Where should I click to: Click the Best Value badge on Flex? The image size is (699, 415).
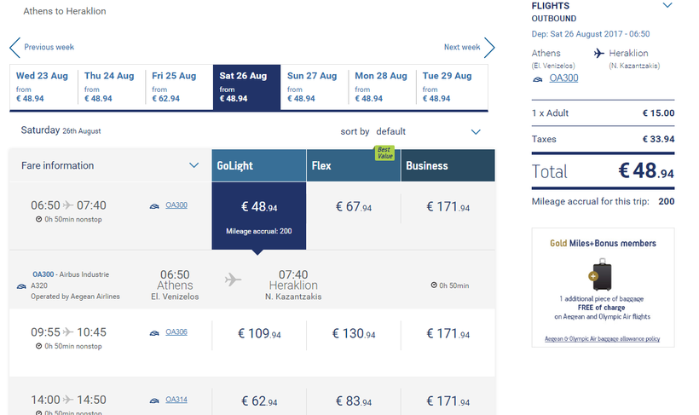(385, 153)
